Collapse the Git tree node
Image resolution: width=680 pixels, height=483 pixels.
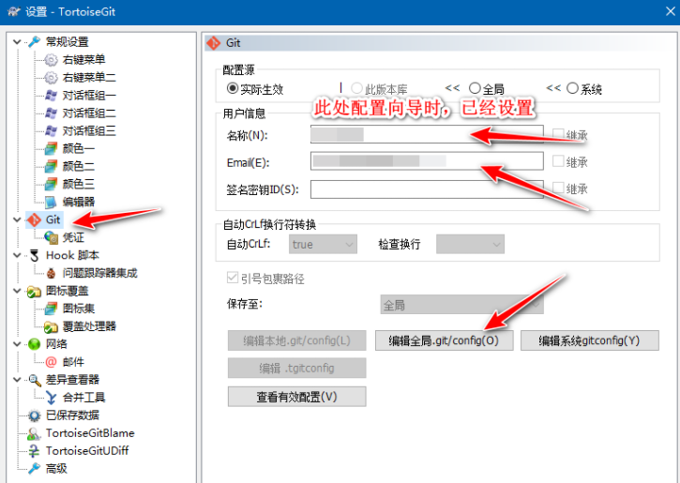[17, 219]
